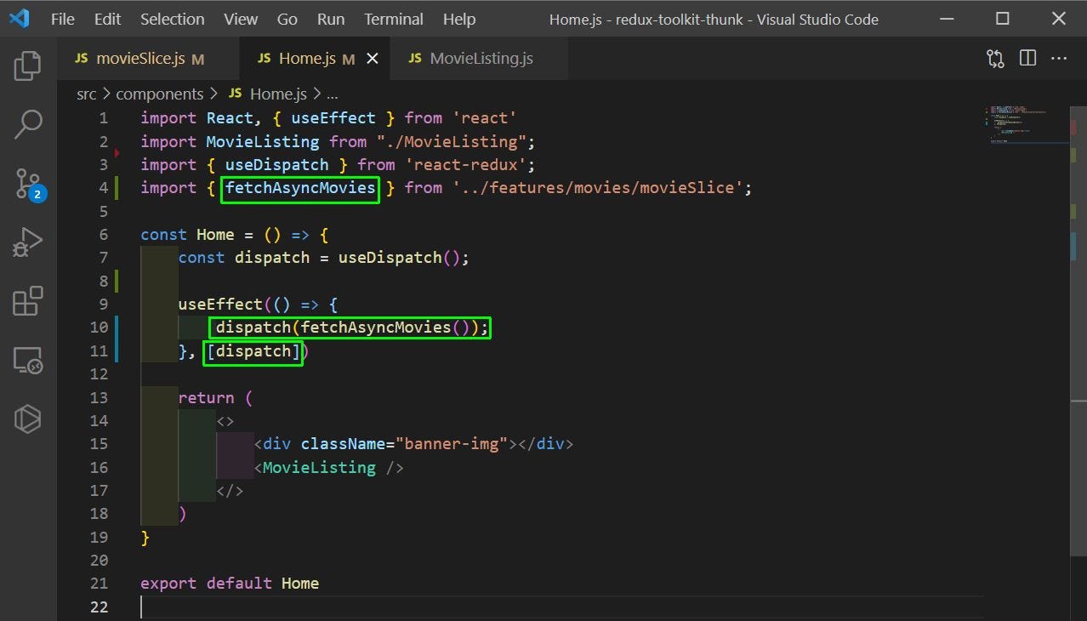Screen dimensions: 1087x621
Task: Open the Terminal menu
Action: (394, 19)
